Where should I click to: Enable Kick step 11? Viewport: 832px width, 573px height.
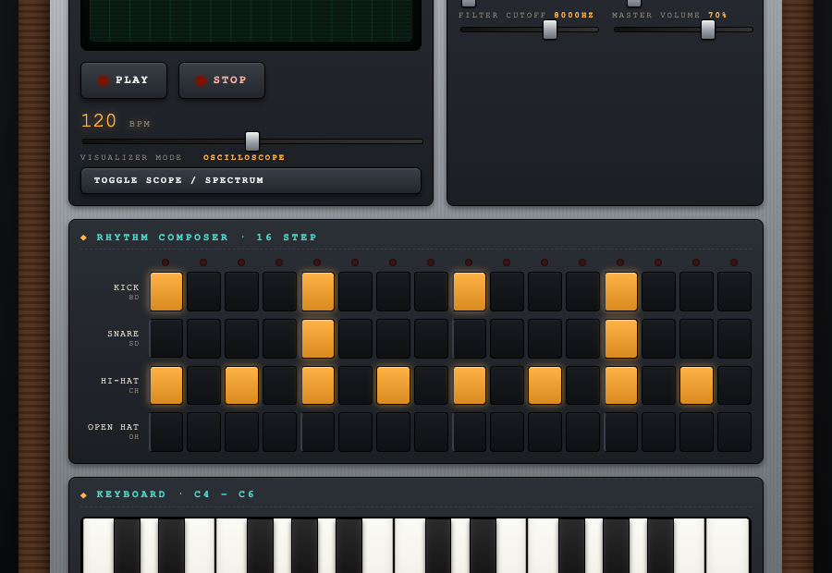[544, 291]
